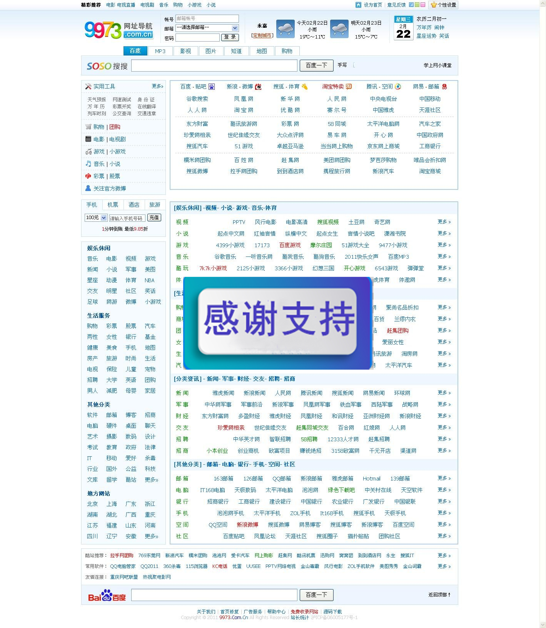
Task: Choose the pink skin color swatch
Action: tap(423, 5)
